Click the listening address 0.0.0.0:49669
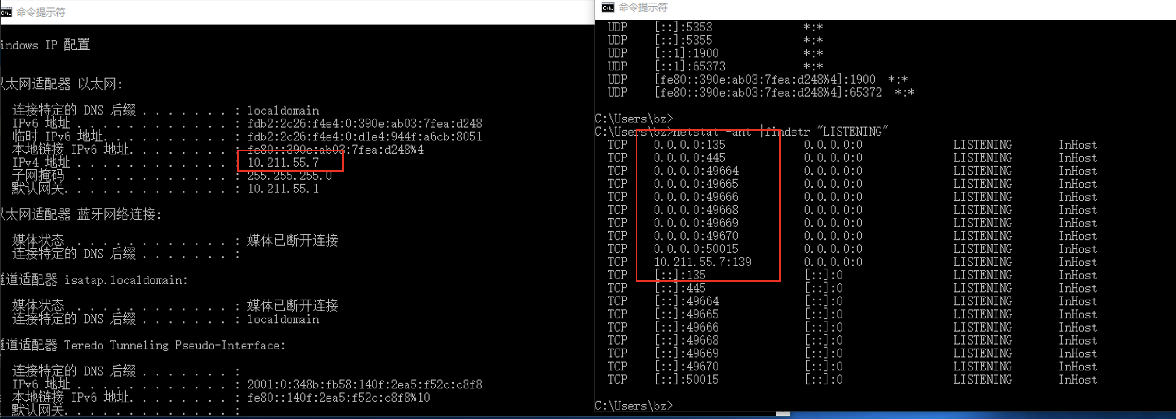 (696, 223)
